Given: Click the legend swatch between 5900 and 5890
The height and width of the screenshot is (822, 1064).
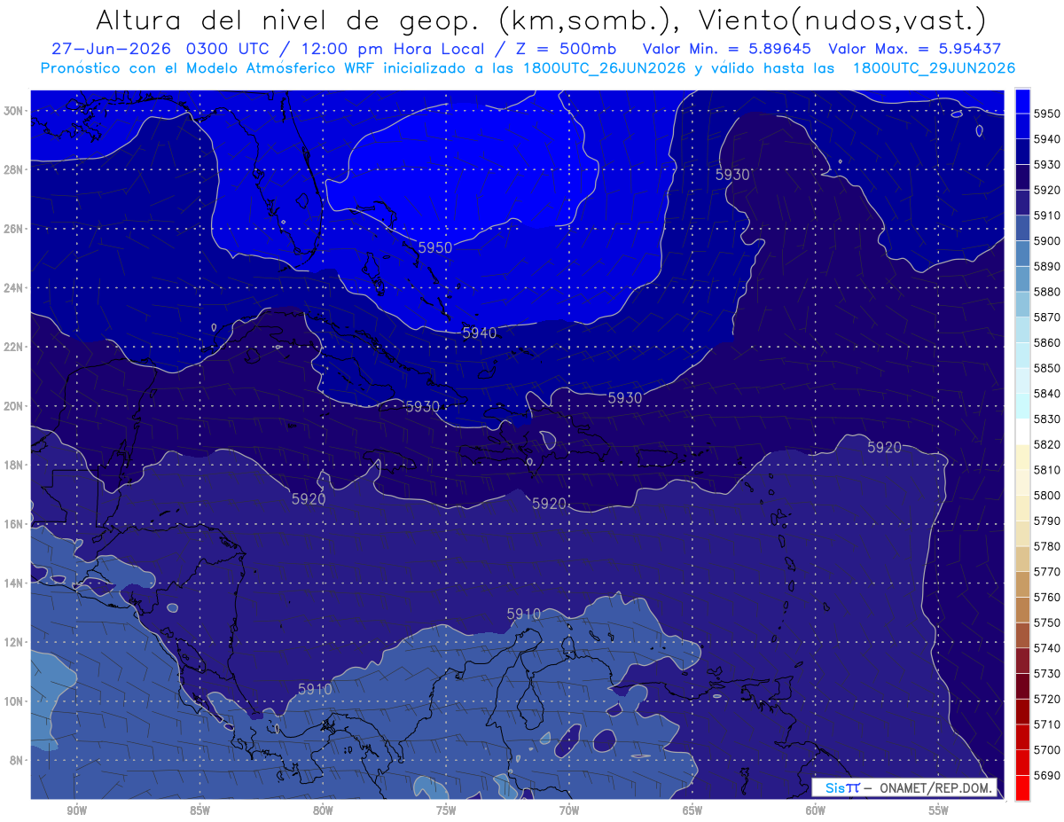Looking at the screenshot, I should (1022, 253).
